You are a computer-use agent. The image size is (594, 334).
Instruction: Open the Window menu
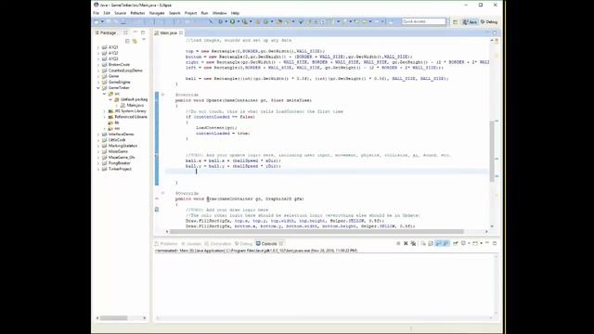click(x=219, y=13)
